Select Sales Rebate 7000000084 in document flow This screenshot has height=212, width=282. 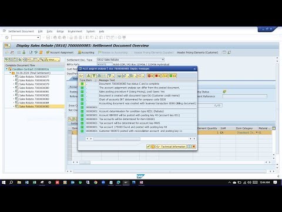pos(34,102)
